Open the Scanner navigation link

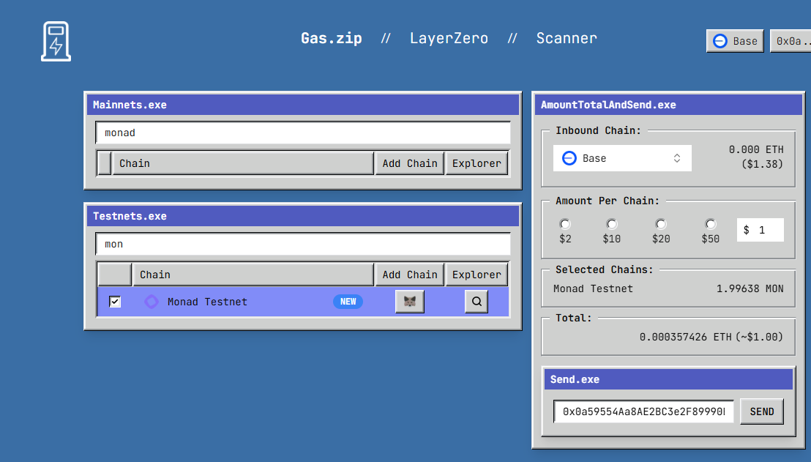(567, 38)
